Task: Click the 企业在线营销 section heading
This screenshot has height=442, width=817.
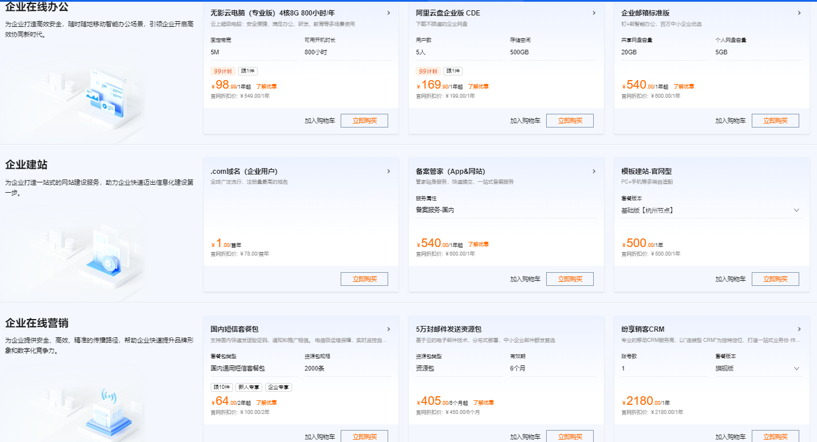Action: point(37,323)
